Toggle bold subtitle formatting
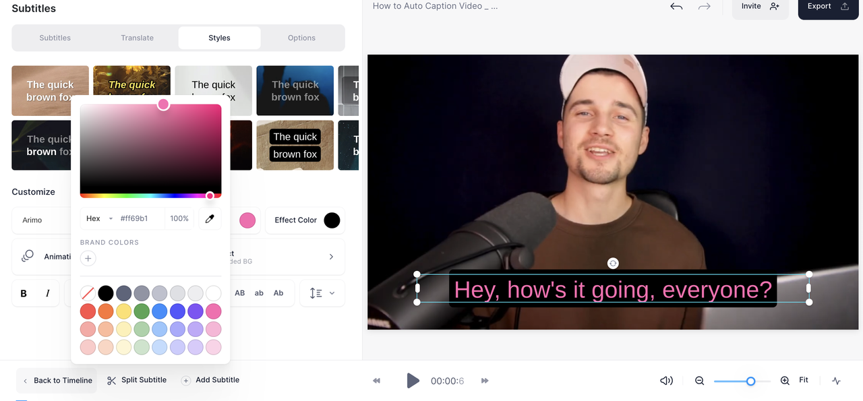 23,292
